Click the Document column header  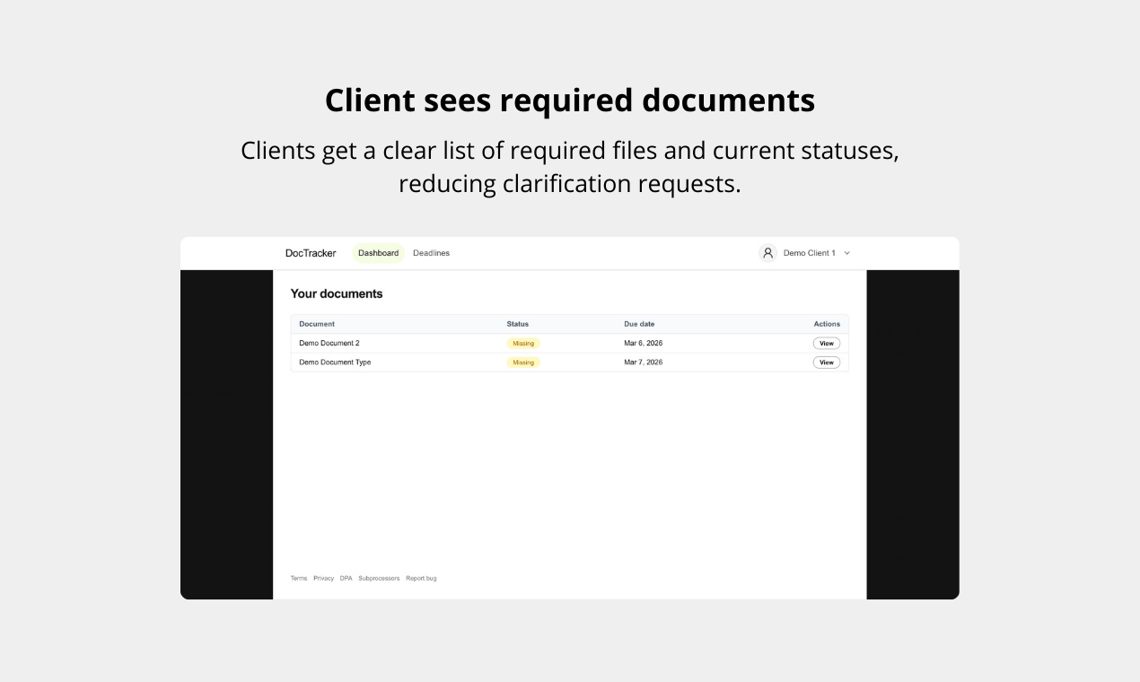coord(316,324)
